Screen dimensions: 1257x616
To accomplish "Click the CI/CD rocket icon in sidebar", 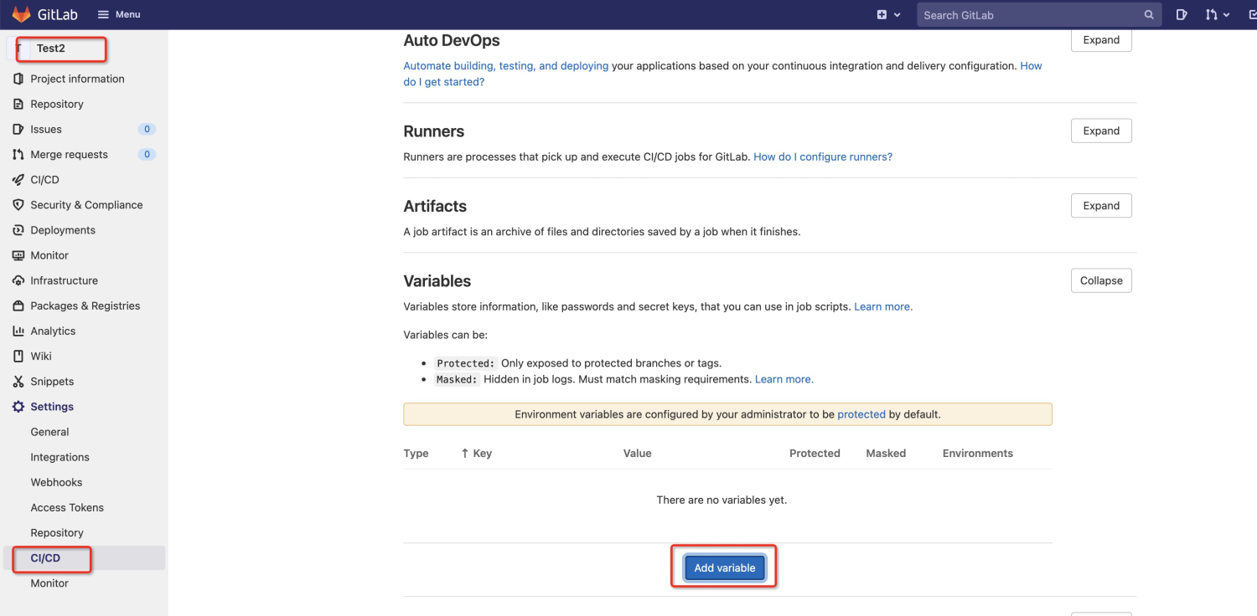I will click(18, 180).
